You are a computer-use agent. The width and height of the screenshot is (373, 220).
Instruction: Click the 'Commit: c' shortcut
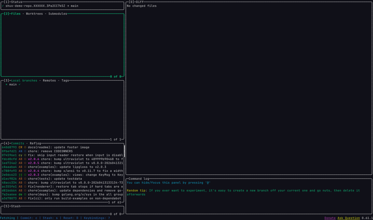[29, 218]
